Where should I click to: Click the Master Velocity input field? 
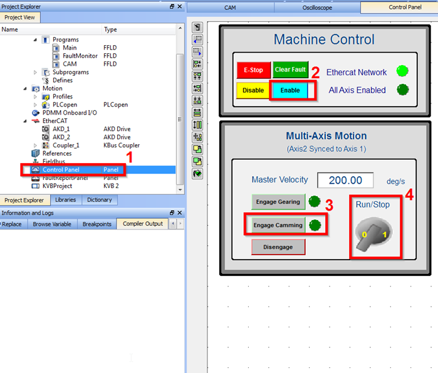click(345, 180)
